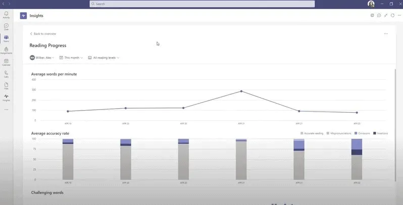Screen dimensions: 403x205
Task: Open the All reading levels dropdown
Action: (104, 58)
